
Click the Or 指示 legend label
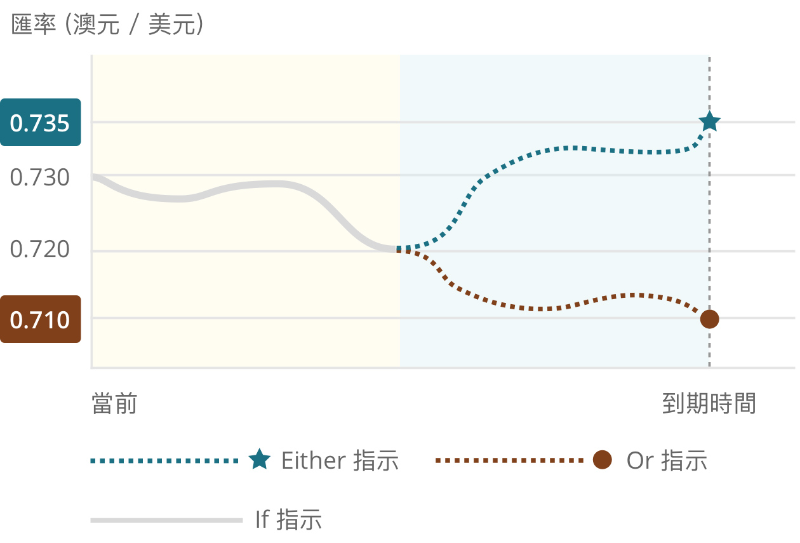click(667, 460)
